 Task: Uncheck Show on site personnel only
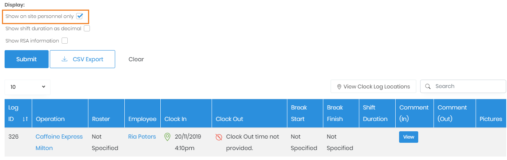80,16
